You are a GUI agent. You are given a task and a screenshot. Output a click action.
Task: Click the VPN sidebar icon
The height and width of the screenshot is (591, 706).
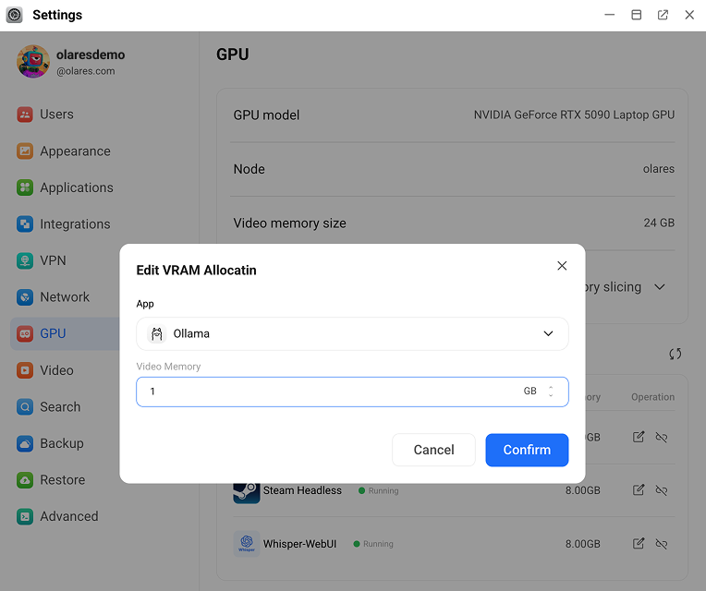point(25,260)
